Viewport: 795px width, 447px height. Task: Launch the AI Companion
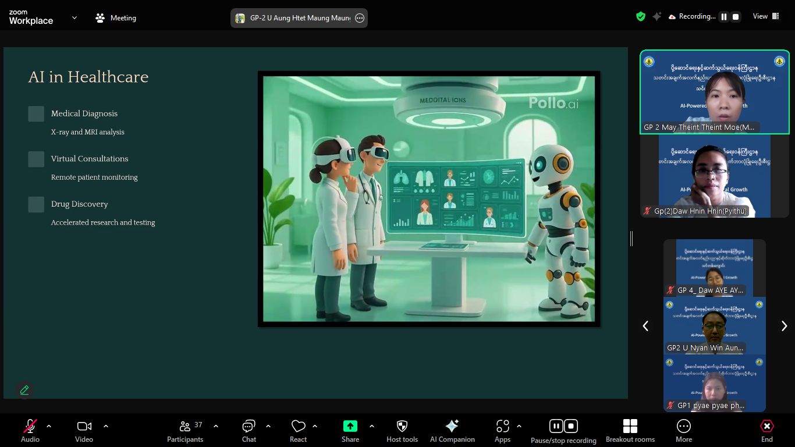[452, 431]
